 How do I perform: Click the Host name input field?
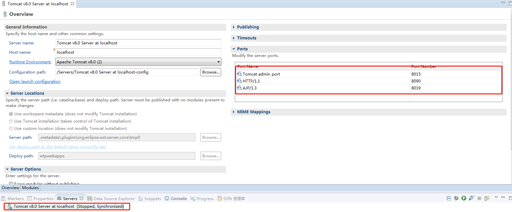pos(138,52)
